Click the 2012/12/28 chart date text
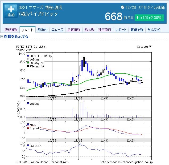Image resolution: width=169 pixels, height=165 pixels. coord(24,50)
